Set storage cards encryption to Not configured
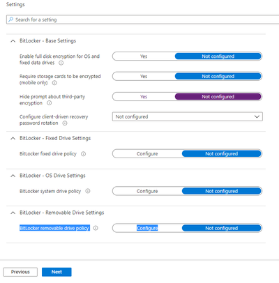This screenshot has width=279, height=283. [218, 77]
